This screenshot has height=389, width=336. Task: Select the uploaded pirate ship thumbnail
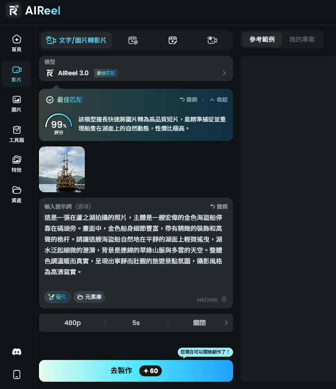point(62,169)
